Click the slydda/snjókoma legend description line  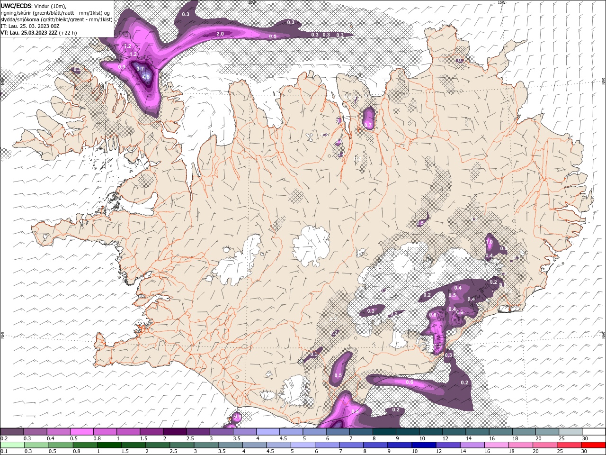pos(57,19)
